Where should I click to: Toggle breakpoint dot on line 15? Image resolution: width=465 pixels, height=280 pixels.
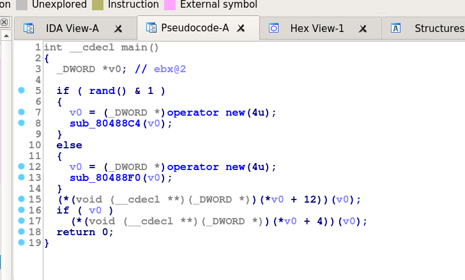pos(21,199)
